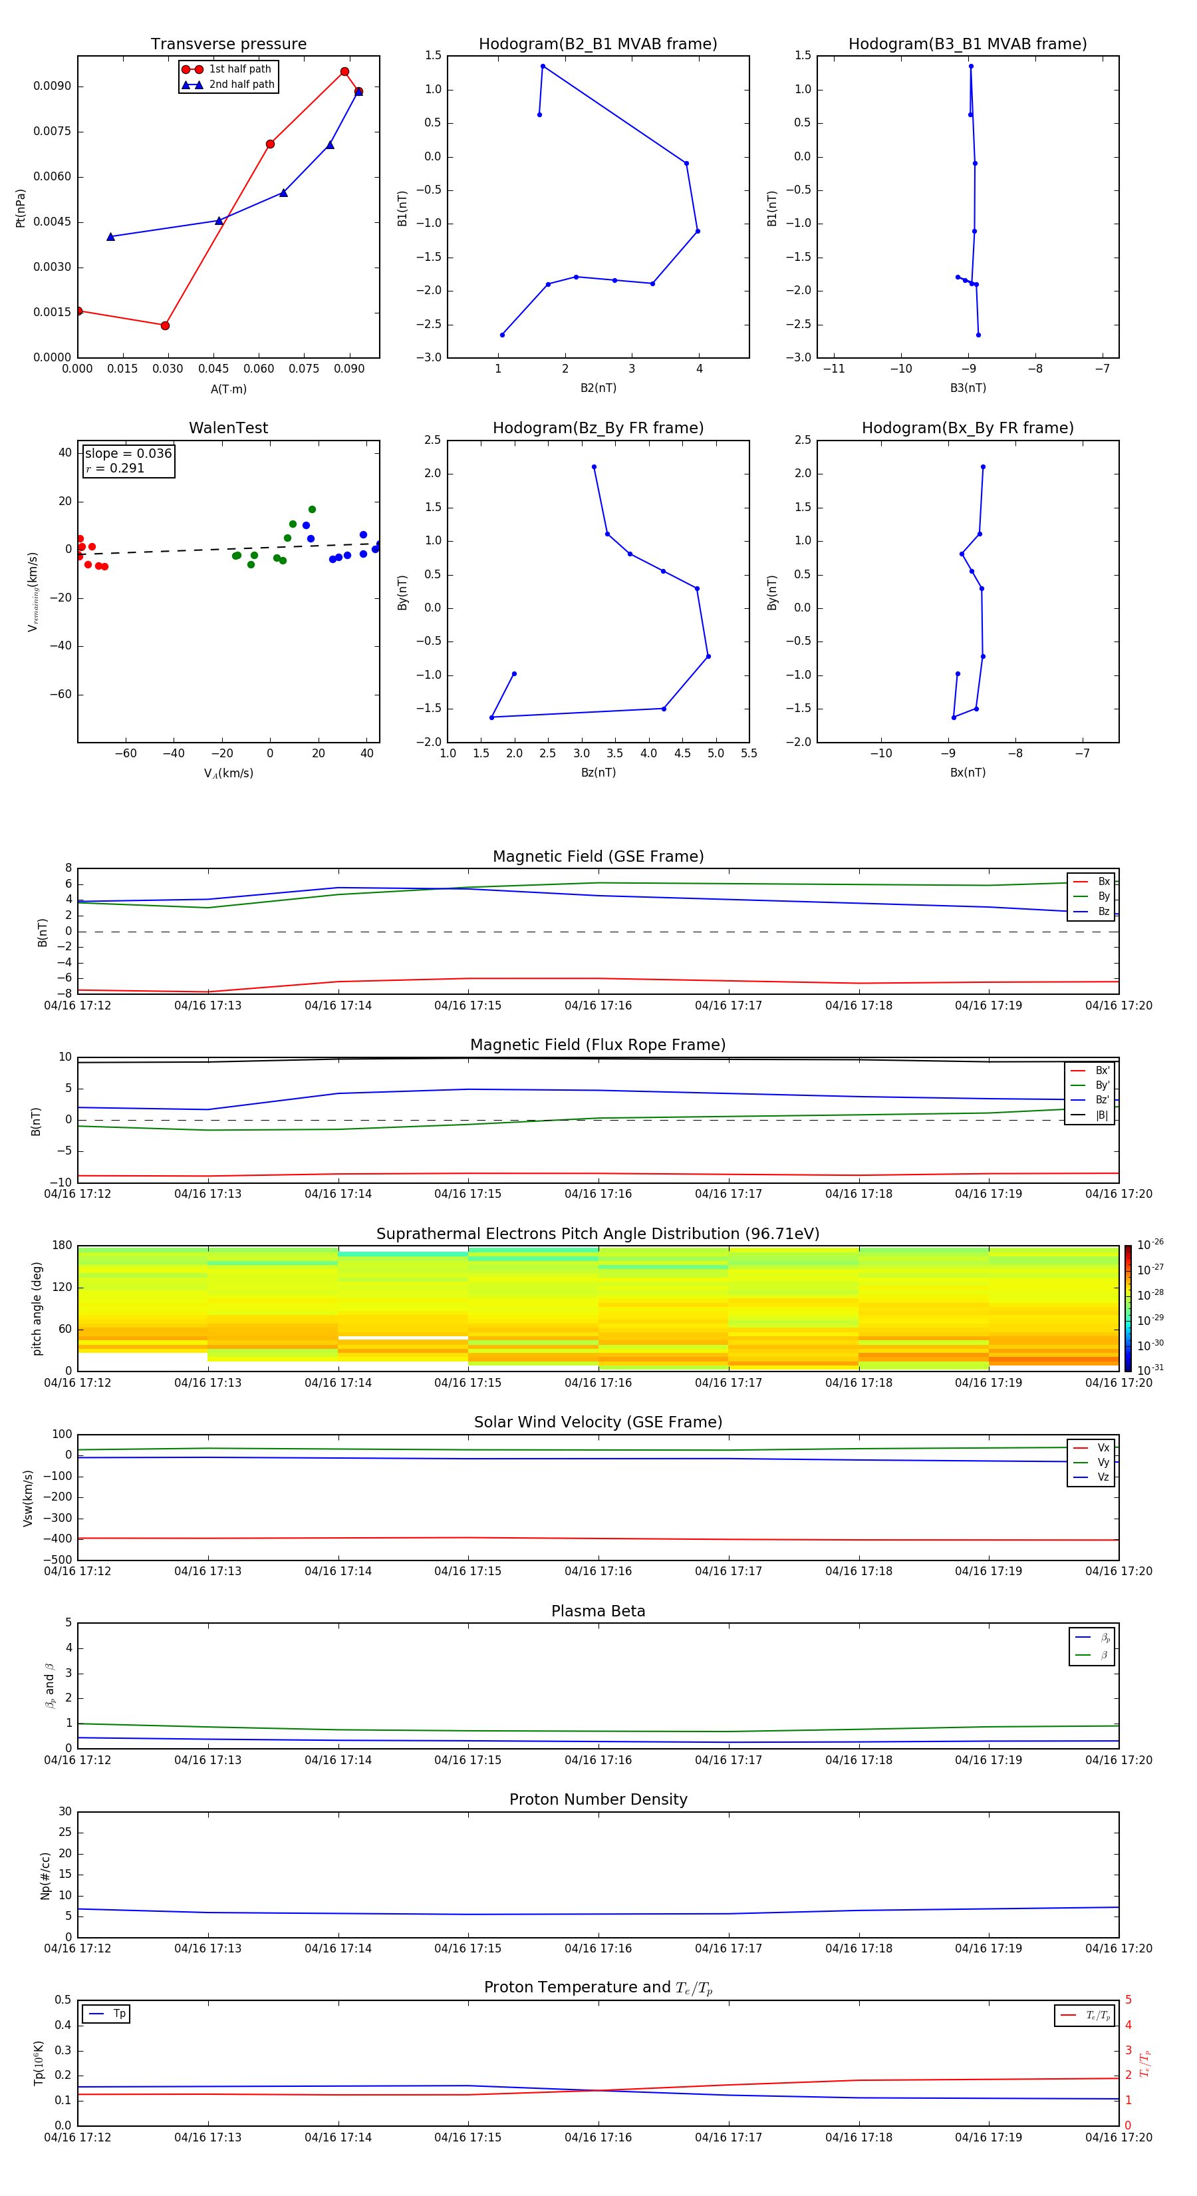Click the 'WalenTest' plot title
The image size is (1197, 2196).
(x=228, y=428)
